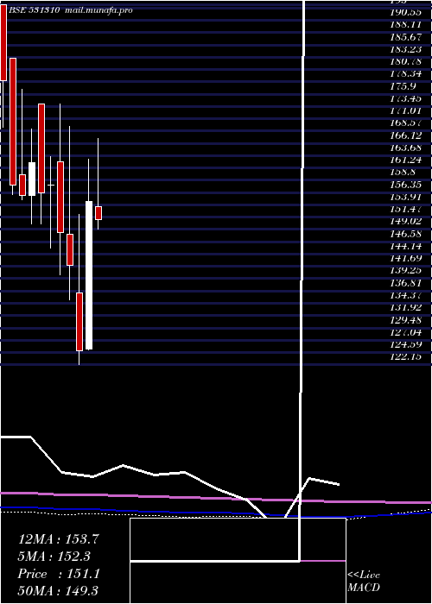This screenshot has height=604, width=432.
Task: Select the '50MA : 149.3' readout
Action: tap(59, 591)
